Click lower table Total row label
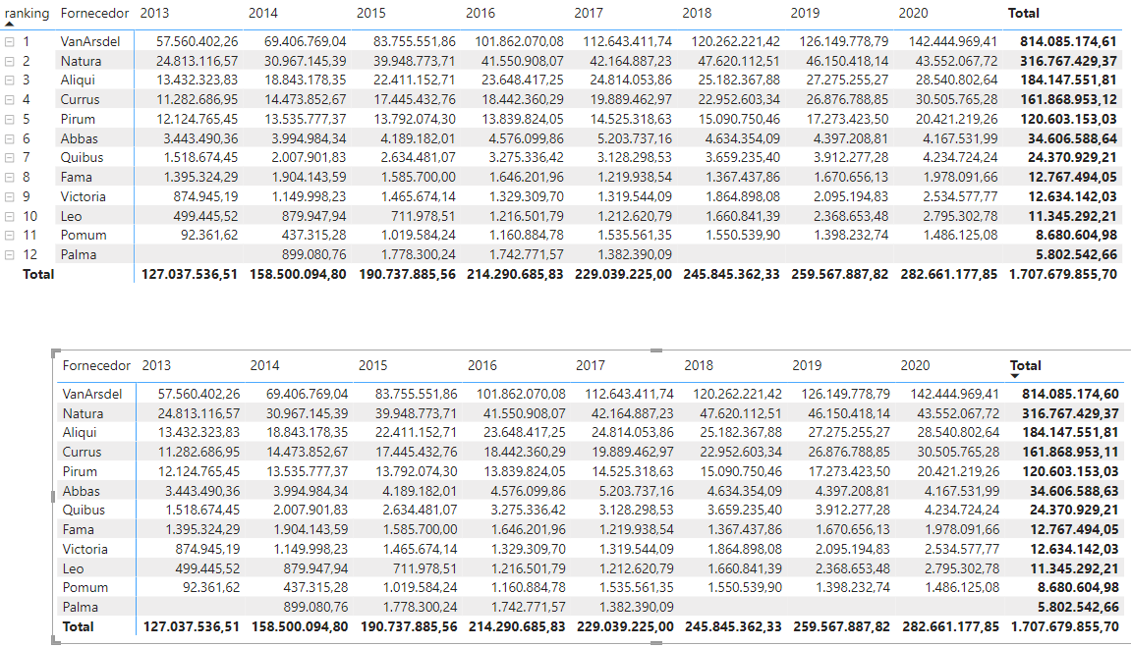The image size is (1131, 647). 78,626
